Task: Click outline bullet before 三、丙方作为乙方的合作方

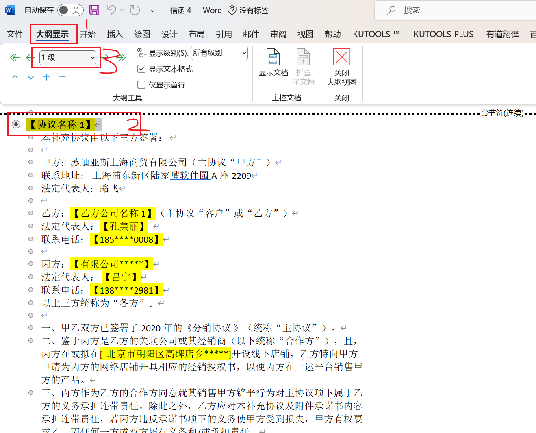Action: (x=30, y=393)
